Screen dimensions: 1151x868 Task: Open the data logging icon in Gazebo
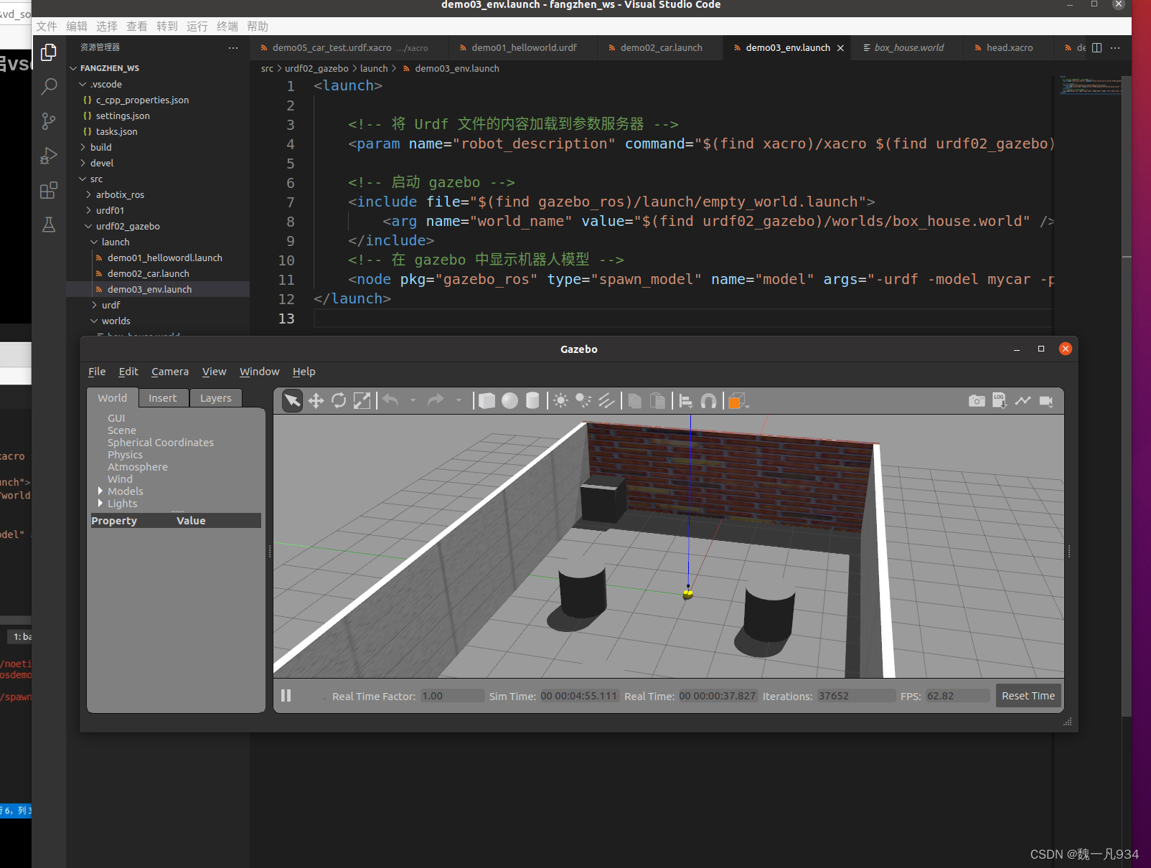[1000, 400]
